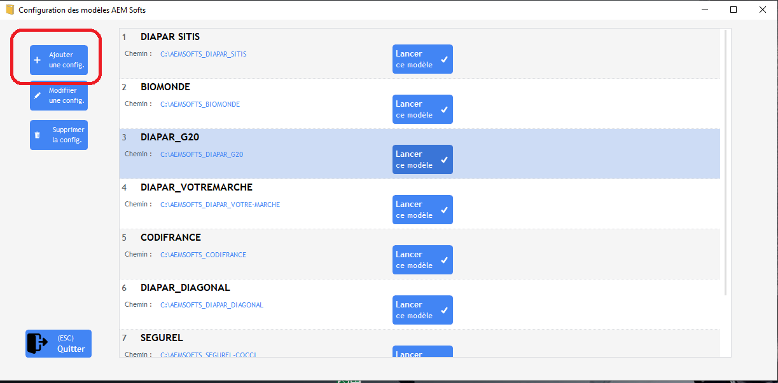Click the trash icon on Supprimer la config.

37,135
